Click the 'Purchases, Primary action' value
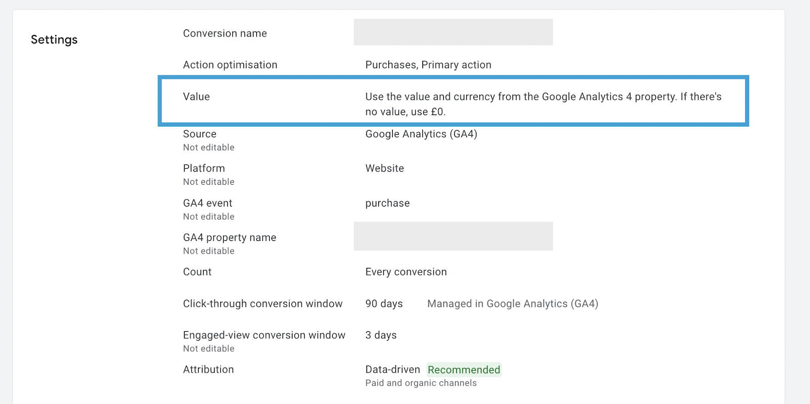Image resolution: width=810 pixels, height=404 pixels. point(428,65)
